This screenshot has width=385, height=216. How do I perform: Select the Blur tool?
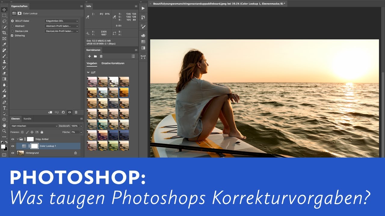tap(4, 85)
